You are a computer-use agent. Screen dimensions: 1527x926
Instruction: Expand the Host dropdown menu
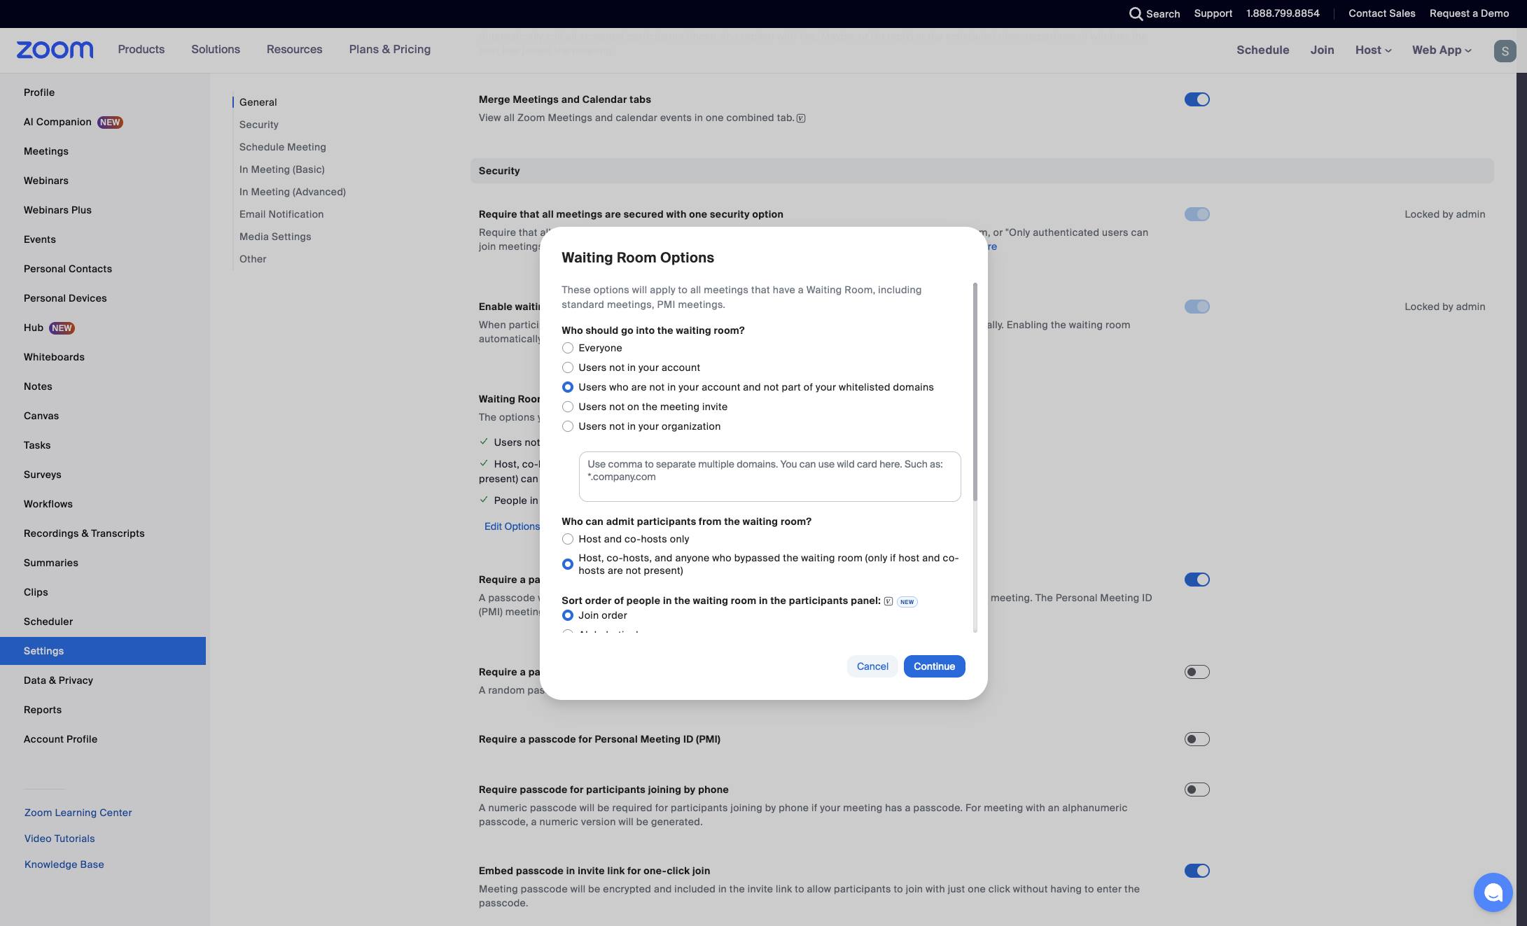[1373, 50]
